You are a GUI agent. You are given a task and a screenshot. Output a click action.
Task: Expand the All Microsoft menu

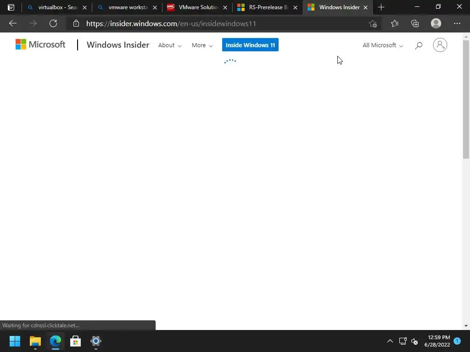pos(383,45)
